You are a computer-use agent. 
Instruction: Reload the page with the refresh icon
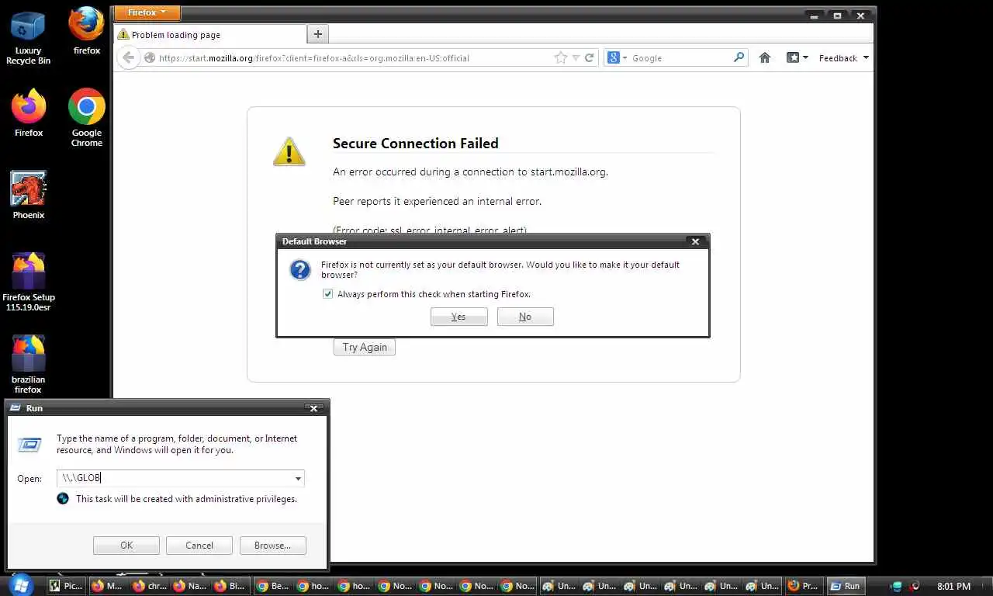click(x=590, y=57)
